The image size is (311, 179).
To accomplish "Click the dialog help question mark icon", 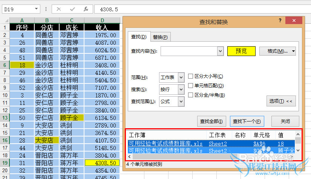I will click(280, 21).
